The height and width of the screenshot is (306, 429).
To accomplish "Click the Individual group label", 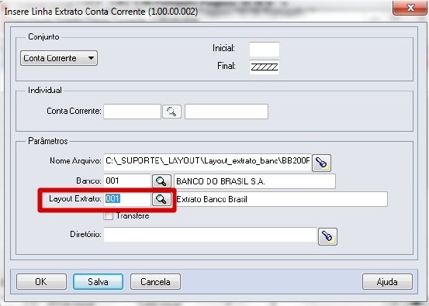I will pyautogui.click(x=45, y=90).
